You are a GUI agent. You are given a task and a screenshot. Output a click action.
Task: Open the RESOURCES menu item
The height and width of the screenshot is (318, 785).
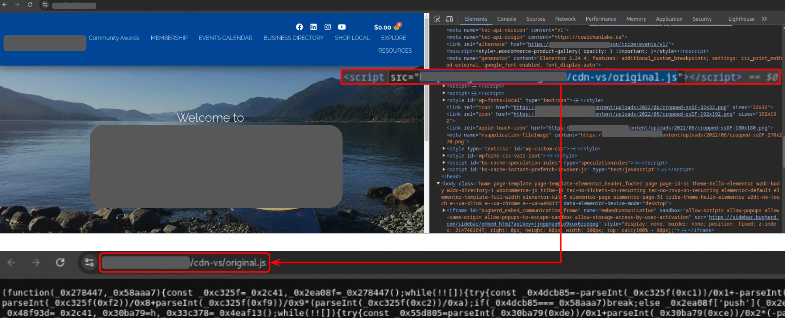395,51
